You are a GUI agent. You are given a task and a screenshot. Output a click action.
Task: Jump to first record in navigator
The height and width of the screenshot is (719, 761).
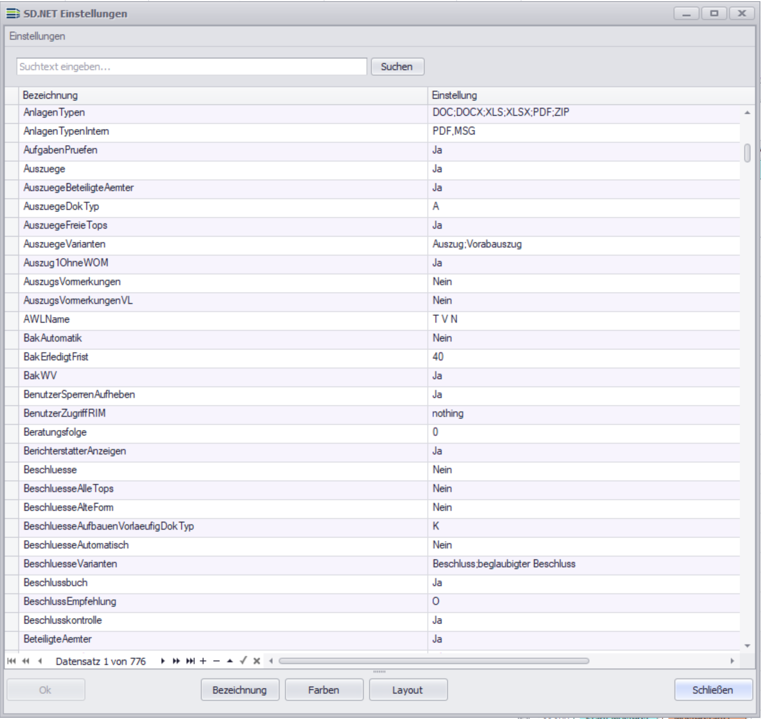[11, 661]
